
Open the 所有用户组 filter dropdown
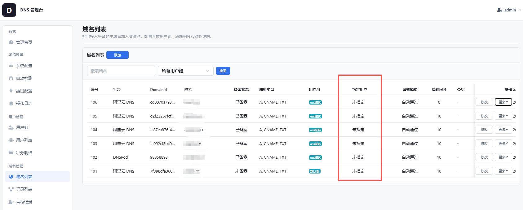click(x=186, y=71)
